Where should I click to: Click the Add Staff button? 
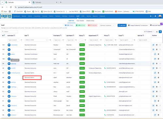tap(122, 25)
